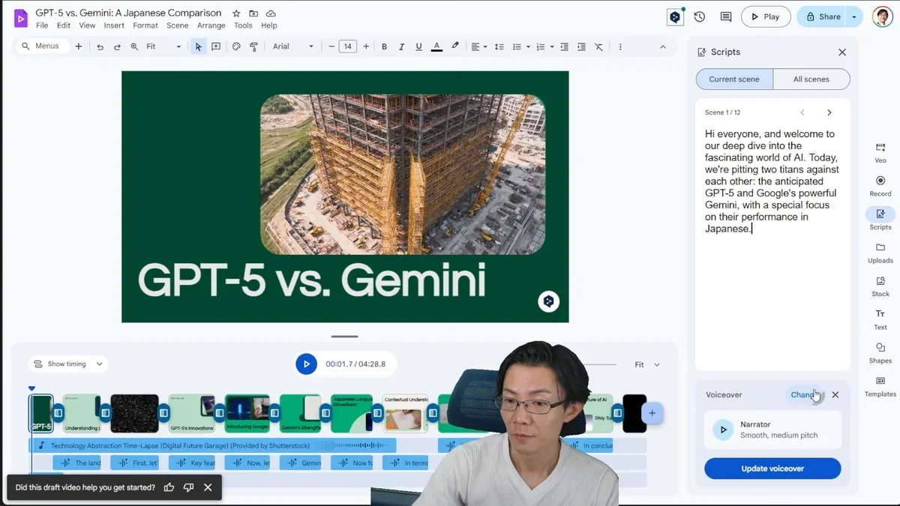Go to the next scene script arrow
Screen dimensions: 900x506
829,112
